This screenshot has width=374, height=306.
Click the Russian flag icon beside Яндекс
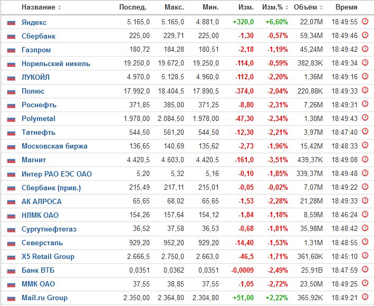pos(11,23)
